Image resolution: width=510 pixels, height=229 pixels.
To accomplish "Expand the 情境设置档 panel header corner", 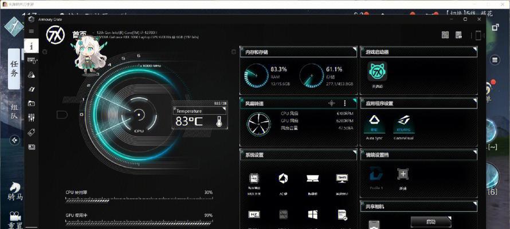I will coord(474,152).
